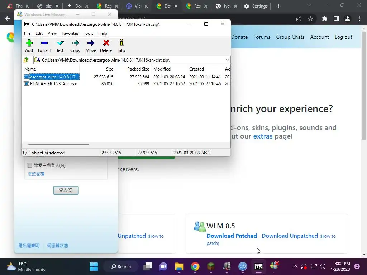Sort by the Modified column header
The width and height of the screenshot is (367, 275).
[169, 69]
